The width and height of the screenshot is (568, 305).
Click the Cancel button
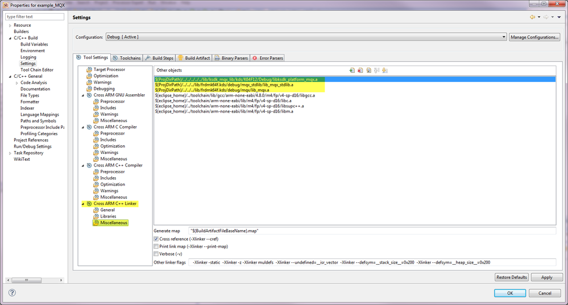[545, 293]
